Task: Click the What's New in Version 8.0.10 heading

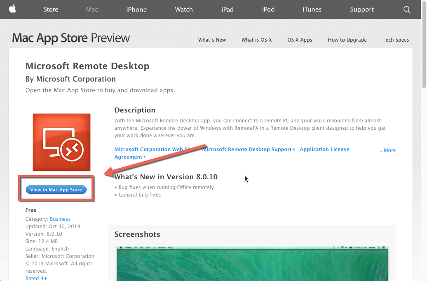Action: (x=166, y=177)
